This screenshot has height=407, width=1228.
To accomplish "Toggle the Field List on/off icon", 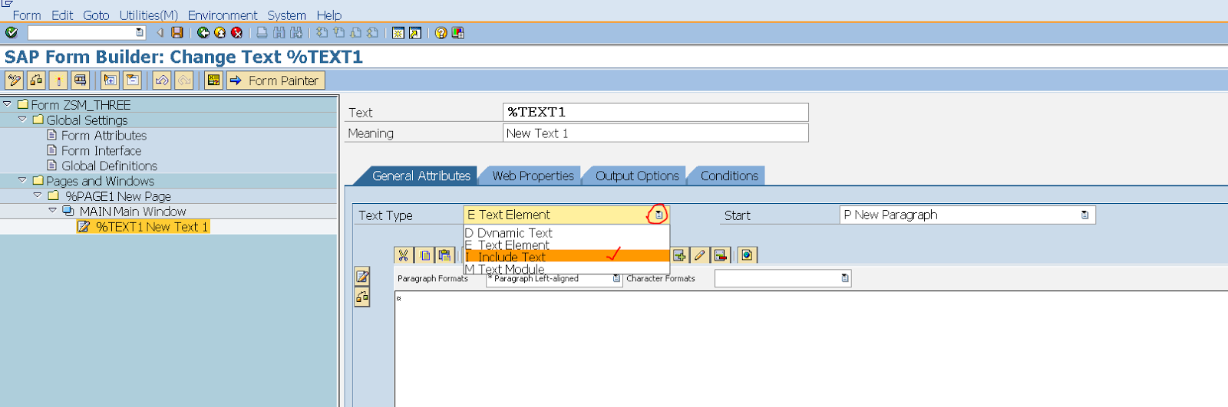I will 214,80.
